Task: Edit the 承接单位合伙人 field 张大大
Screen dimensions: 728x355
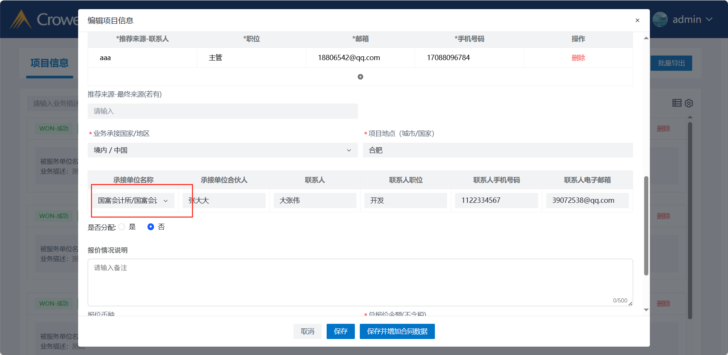Action: [224, 201]
